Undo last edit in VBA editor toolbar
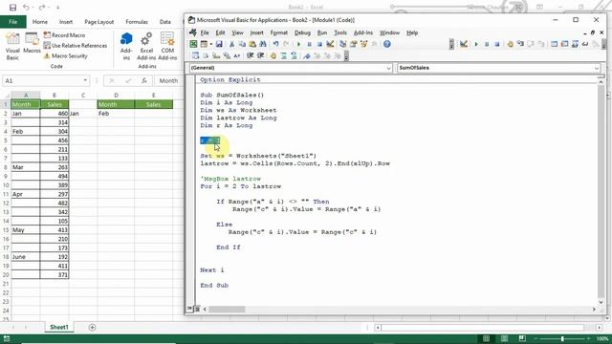 coord(275,44)
